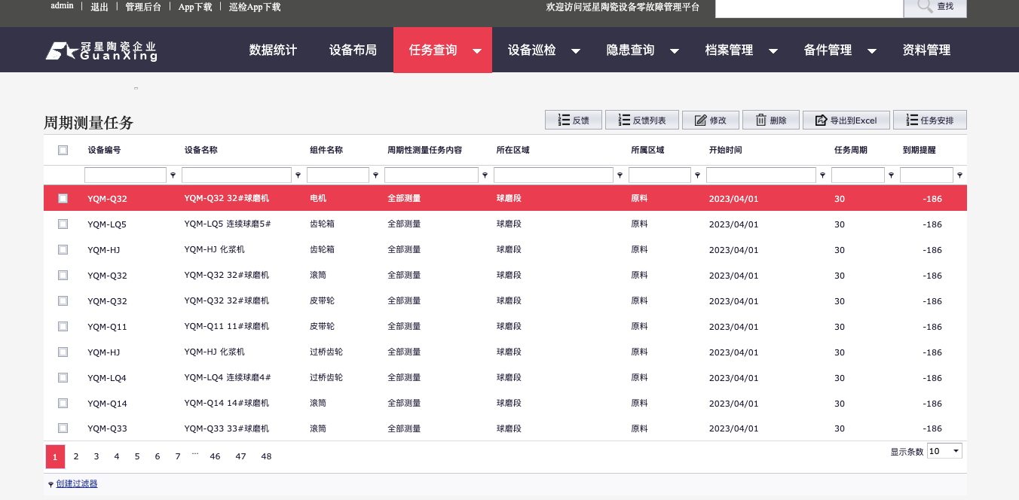1019x500 pixels.
Task: Open the 资料管理 menu
Action: (926, 50)
